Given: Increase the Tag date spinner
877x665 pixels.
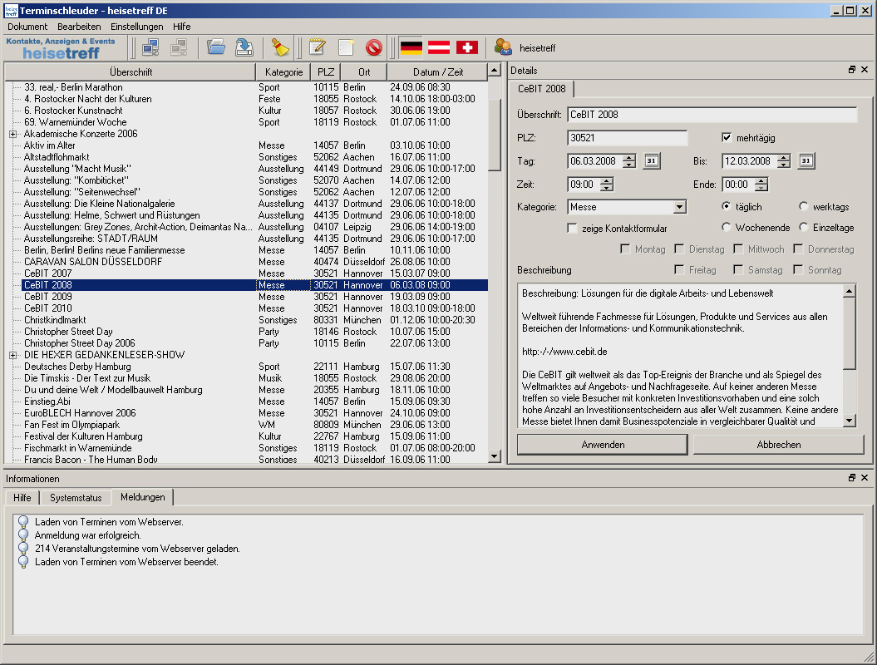Looking at the screenshot, I should (629, 158).
